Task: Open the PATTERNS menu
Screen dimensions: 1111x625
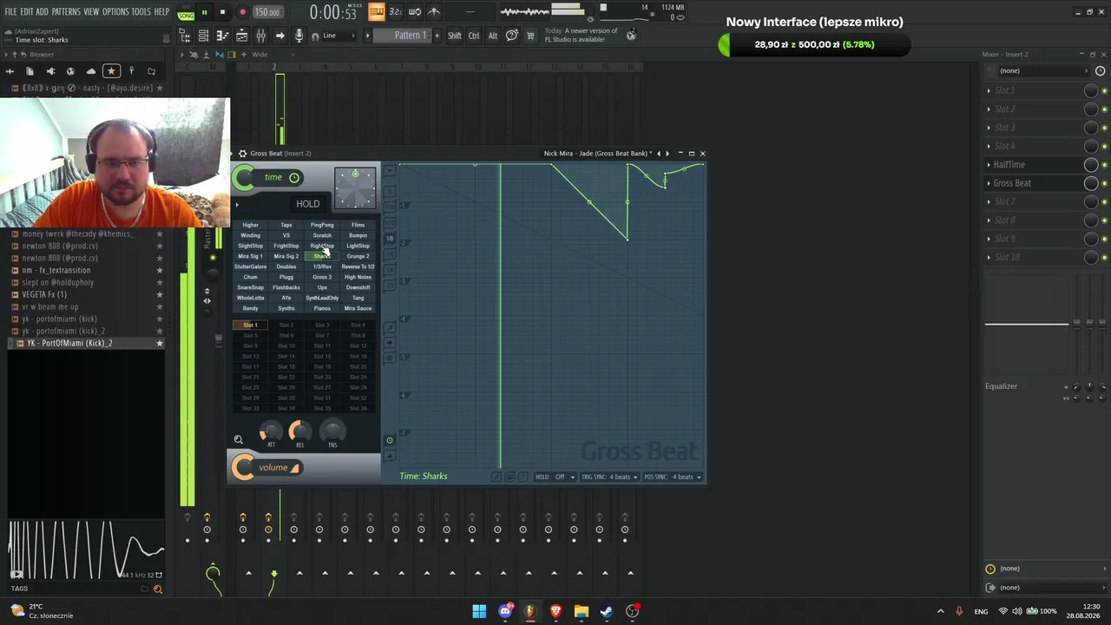Action: 66,12
